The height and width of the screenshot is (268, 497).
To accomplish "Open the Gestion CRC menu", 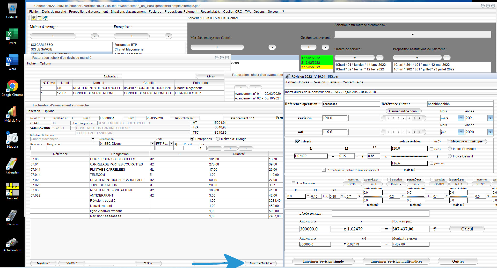I will pos(232,12).
